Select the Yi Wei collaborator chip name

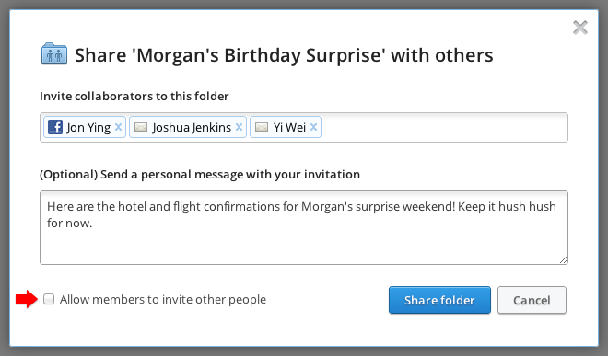tap(289, 127)
